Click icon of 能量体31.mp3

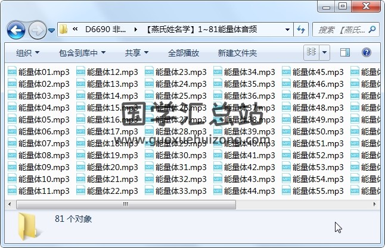[149, 167]
